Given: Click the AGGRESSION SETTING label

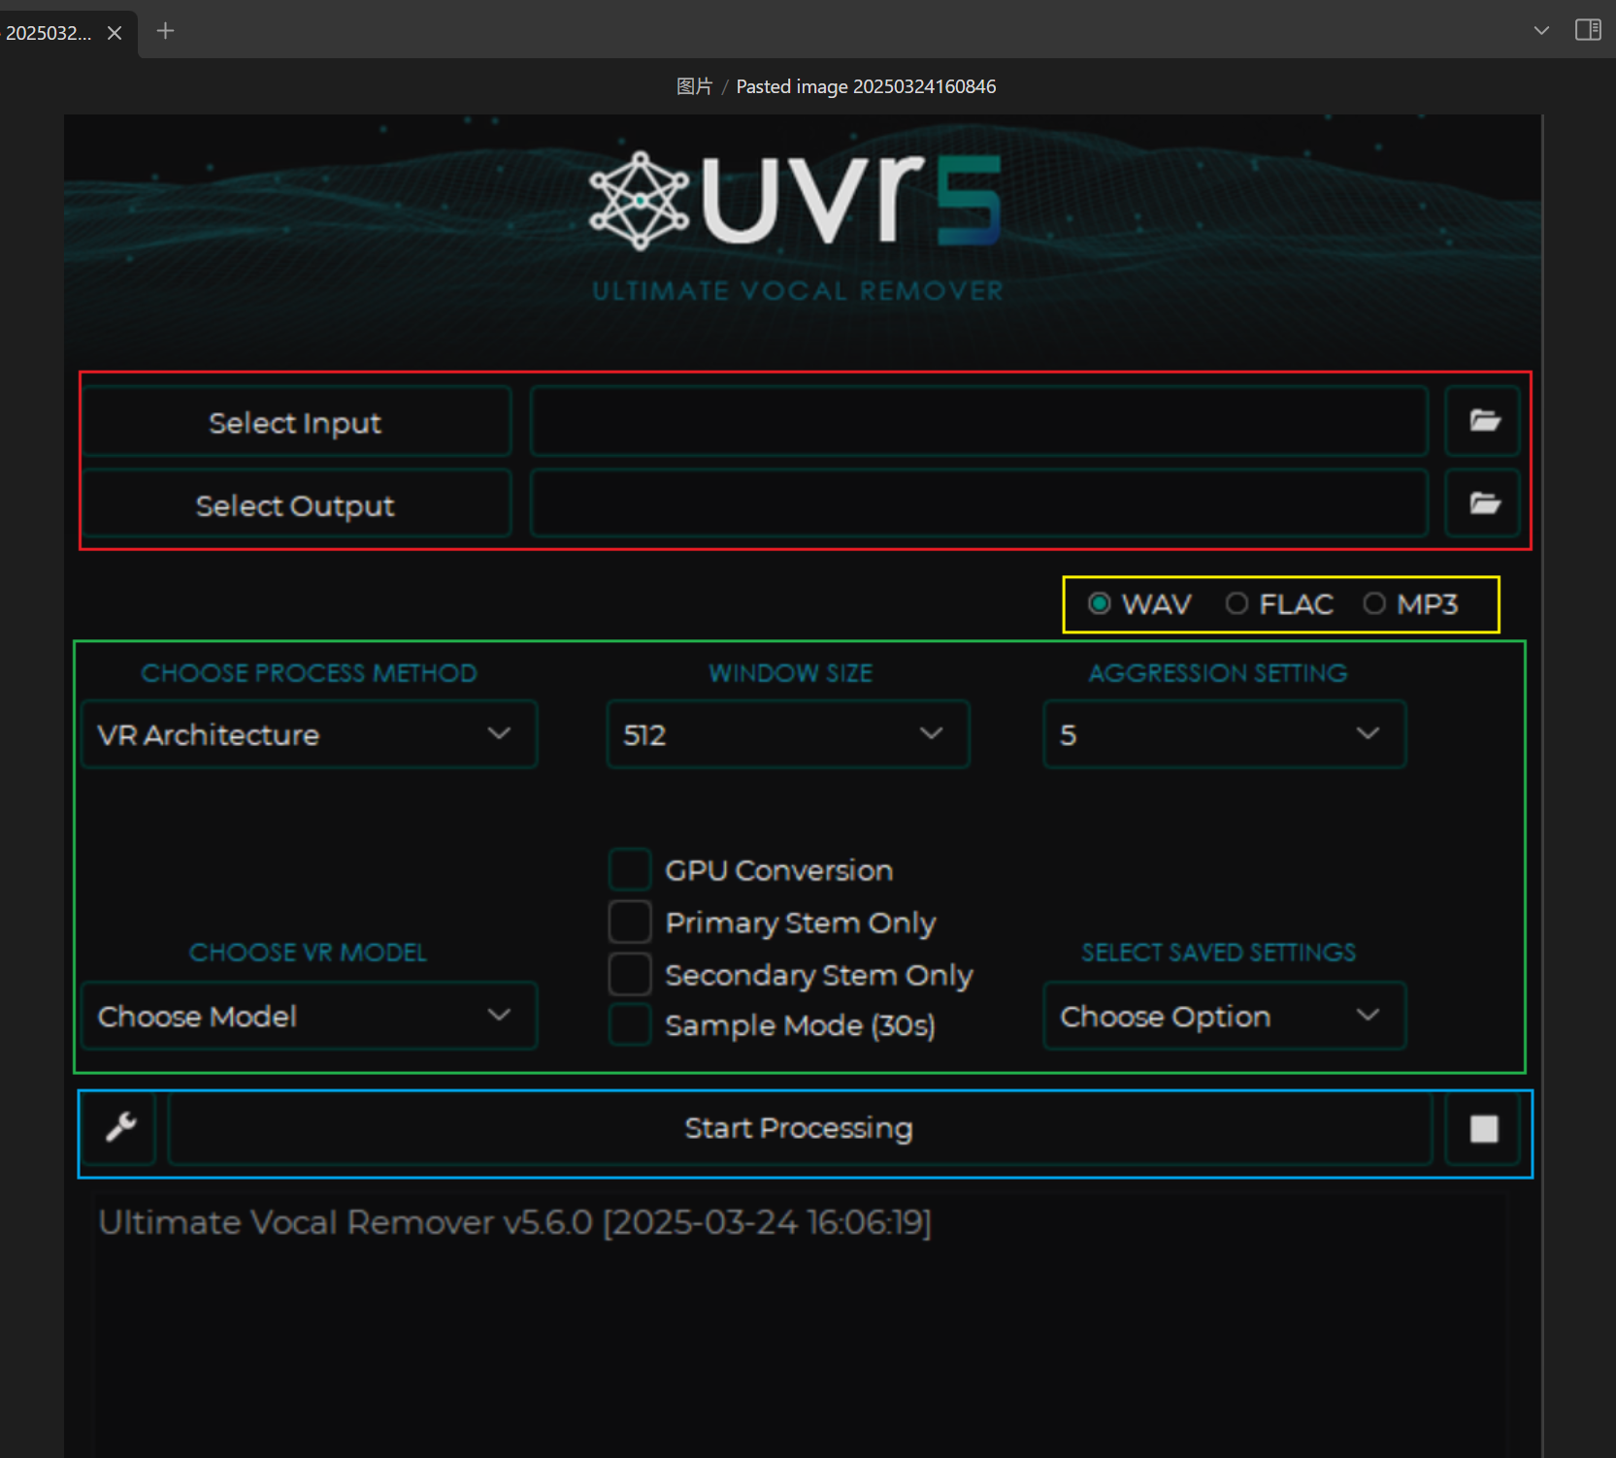Looking at the screenshot, I should coord(1218,673).
